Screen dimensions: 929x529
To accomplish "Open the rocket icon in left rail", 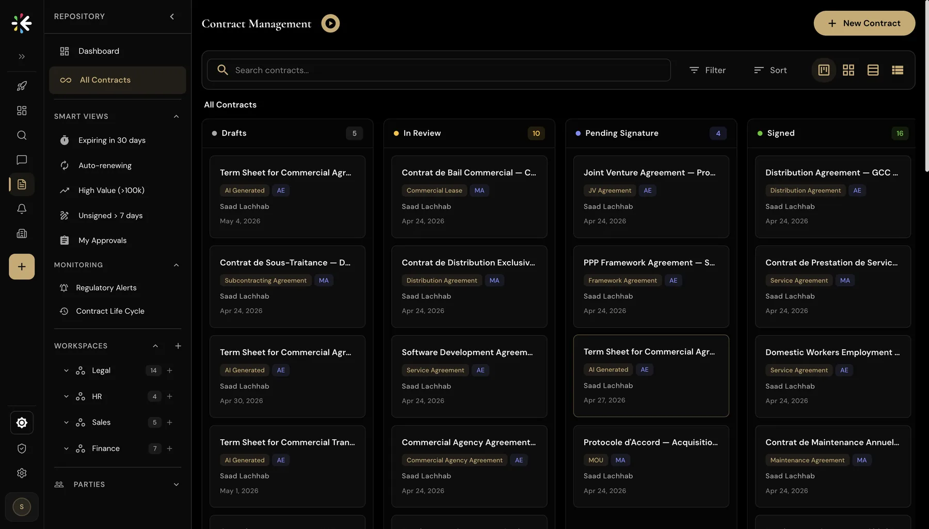I will pyautogui.click(x=22, y=86).
